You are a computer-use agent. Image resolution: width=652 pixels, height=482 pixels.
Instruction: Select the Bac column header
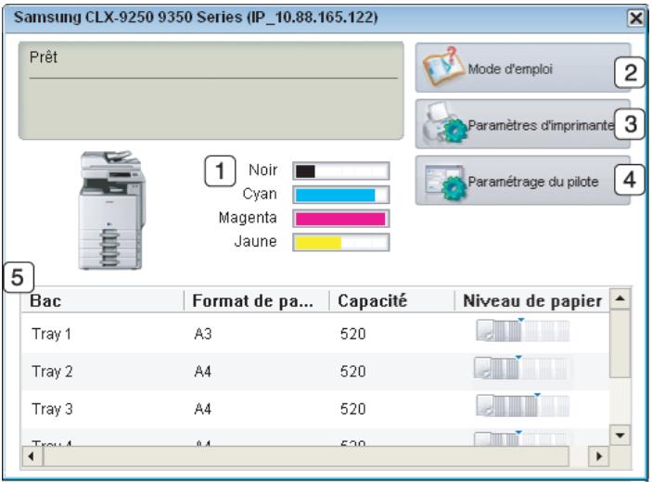[x=103, y=301]
